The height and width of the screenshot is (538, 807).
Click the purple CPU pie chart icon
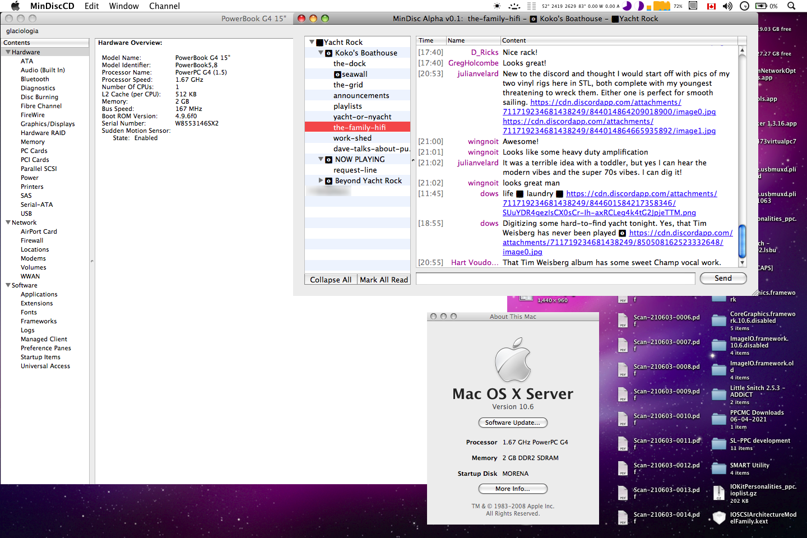pos(628,6)
